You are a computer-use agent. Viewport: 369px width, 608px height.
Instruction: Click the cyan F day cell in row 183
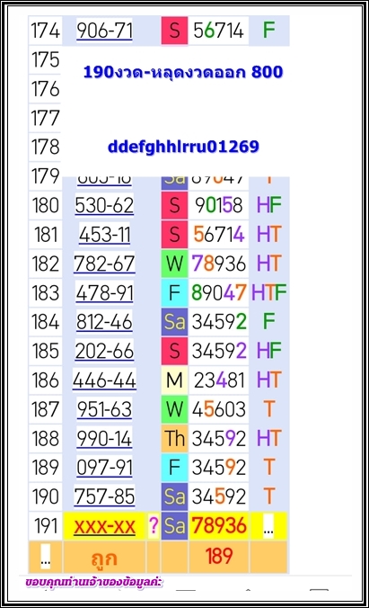(x=175, y=292)
